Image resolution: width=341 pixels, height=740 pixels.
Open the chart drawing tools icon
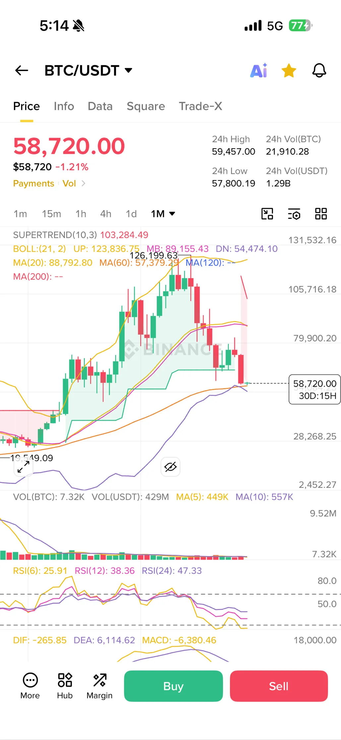(x=267, y=214)
